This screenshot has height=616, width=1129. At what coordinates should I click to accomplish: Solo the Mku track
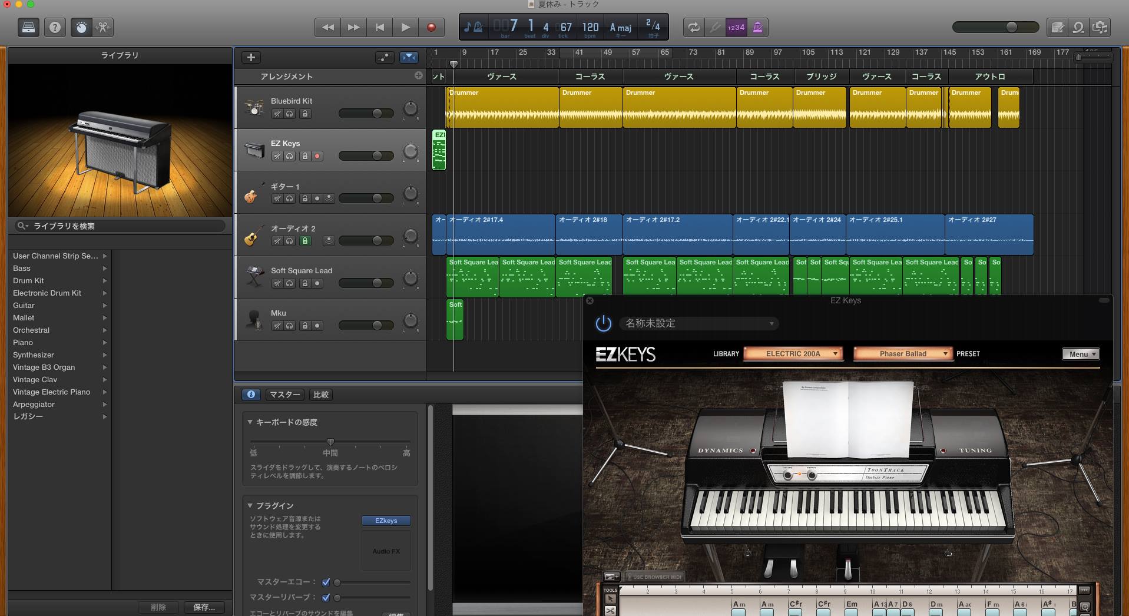[x=289, y=326]
